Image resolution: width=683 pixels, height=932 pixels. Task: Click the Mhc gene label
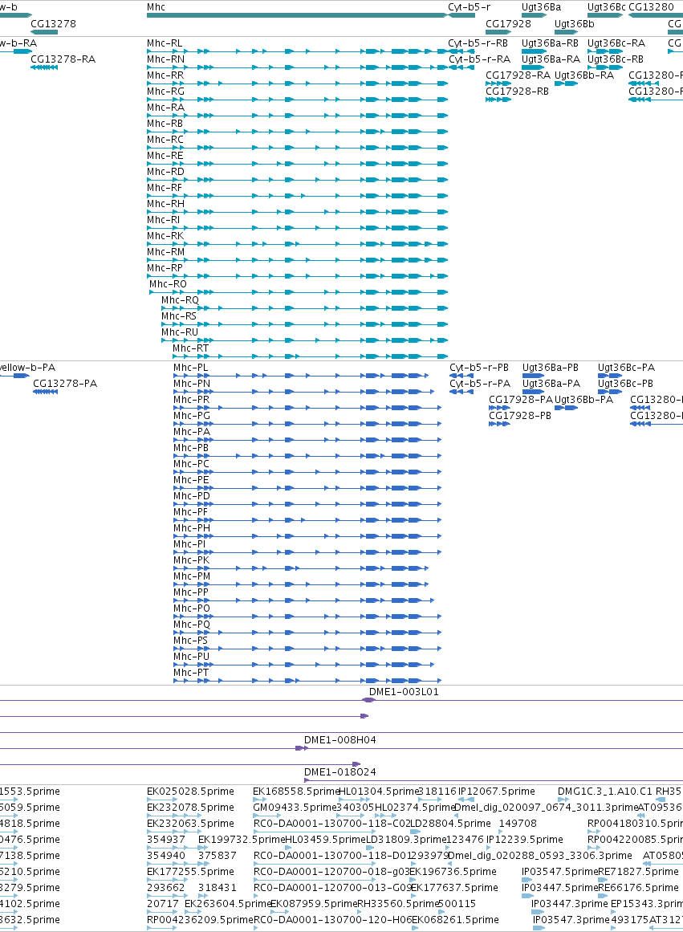pos(156,7)
